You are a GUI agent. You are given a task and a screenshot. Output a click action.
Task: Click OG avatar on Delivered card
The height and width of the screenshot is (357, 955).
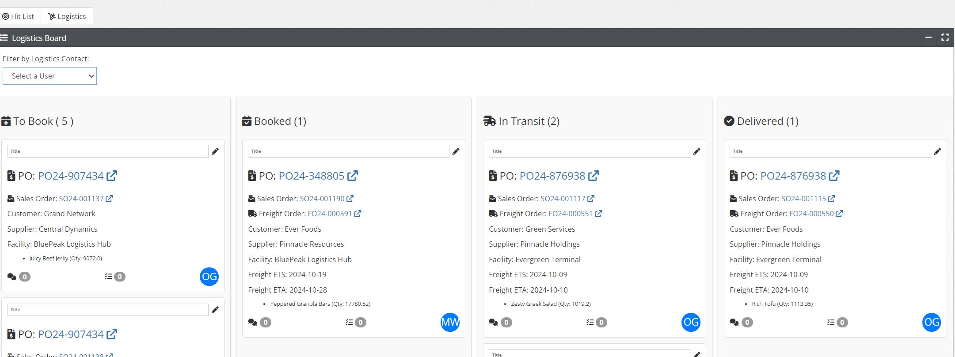click(932, 322)
